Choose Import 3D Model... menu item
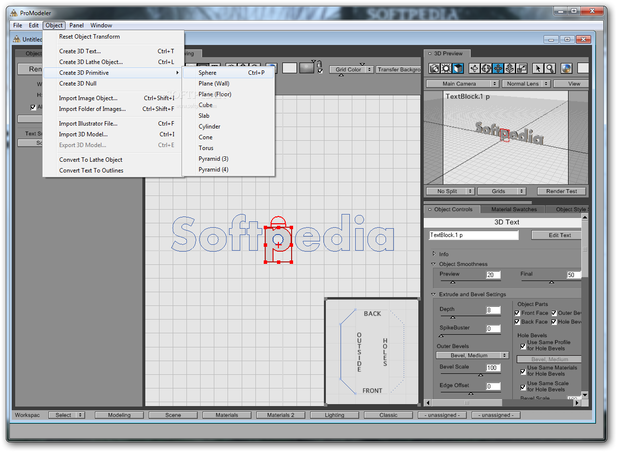The image size is (617, 452). click(114, 134)
